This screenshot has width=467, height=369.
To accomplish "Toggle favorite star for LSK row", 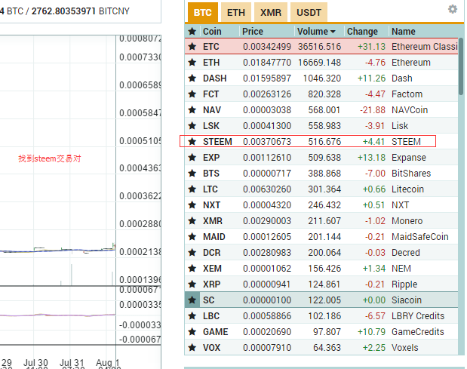I will click(x=192, y=126).
